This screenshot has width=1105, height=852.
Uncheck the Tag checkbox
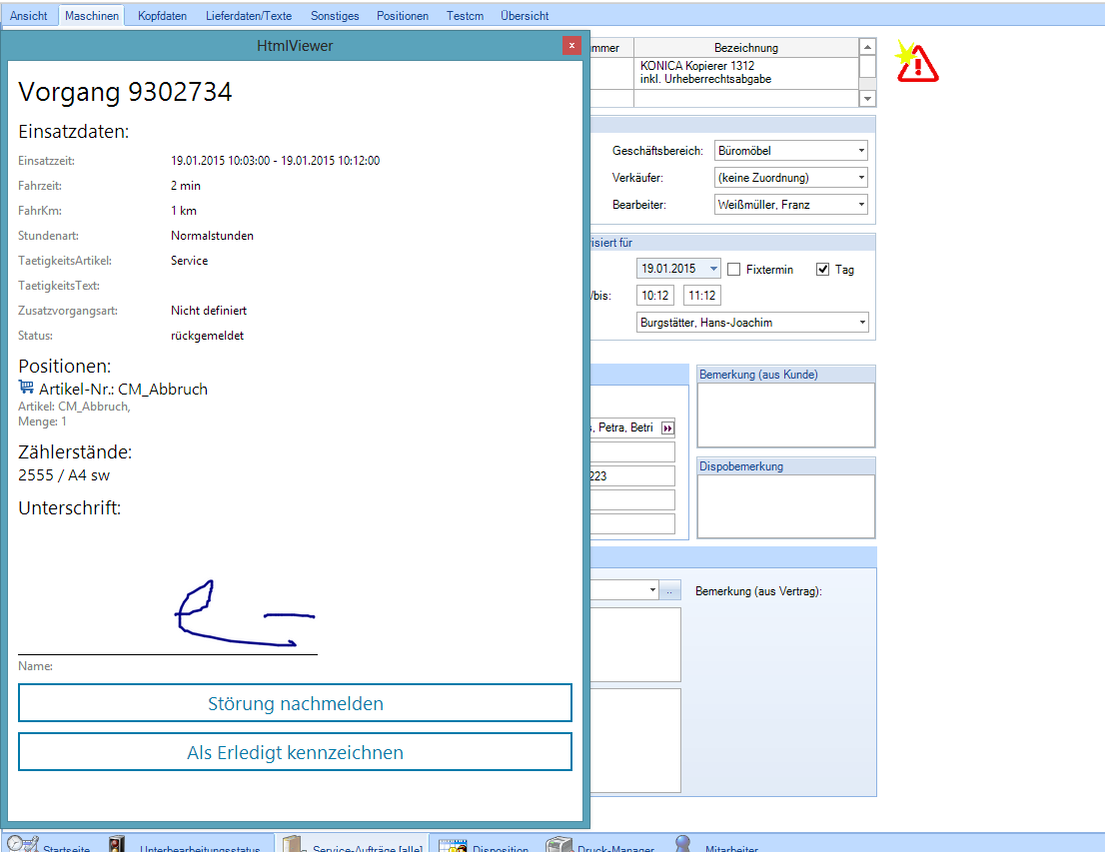point(823,270)
